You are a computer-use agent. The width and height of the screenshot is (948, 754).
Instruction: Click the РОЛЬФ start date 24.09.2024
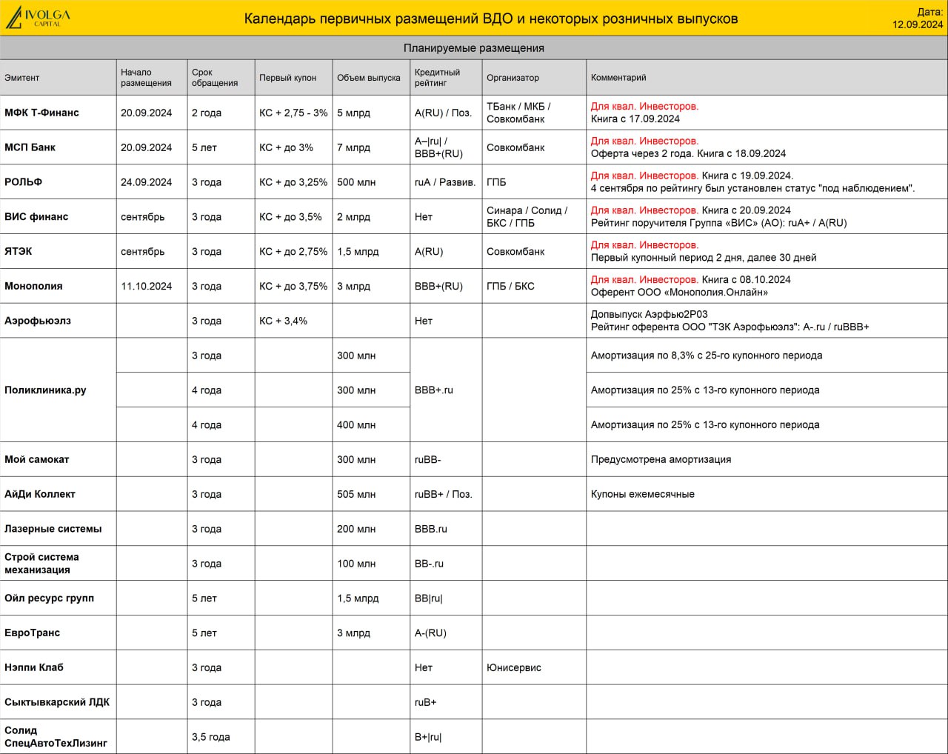pos(147,182)
